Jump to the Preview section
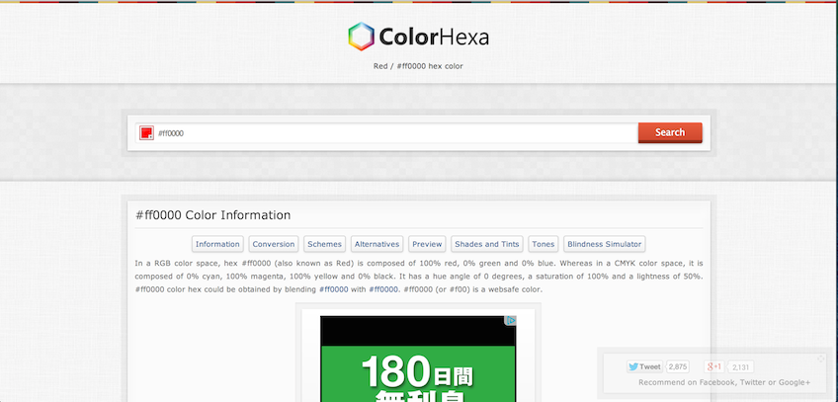The image size is (838, 402). click(427, 244)
